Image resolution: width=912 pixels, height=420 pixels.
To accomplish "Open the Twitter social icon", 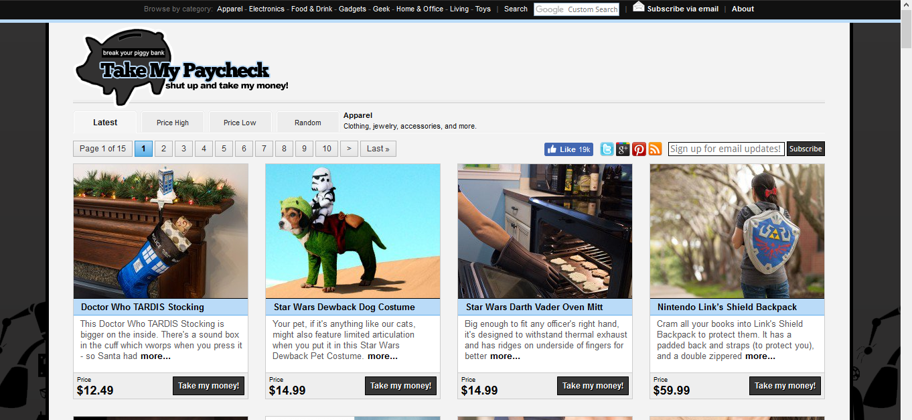I will pos(607,149).
